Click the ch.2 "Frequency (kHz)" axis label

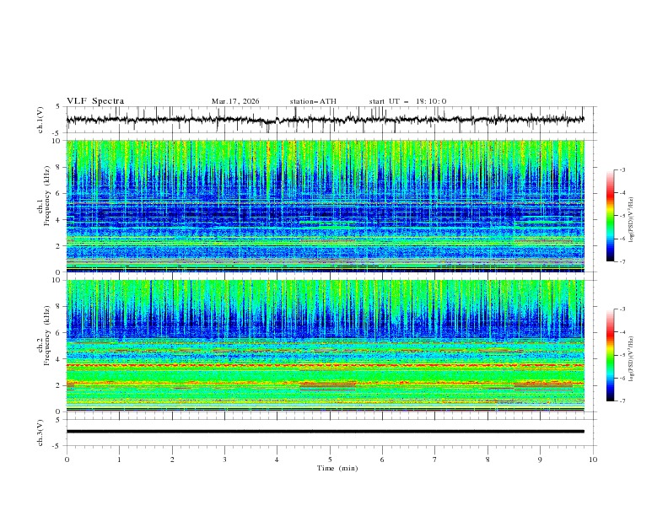click(x=47, y=335)
